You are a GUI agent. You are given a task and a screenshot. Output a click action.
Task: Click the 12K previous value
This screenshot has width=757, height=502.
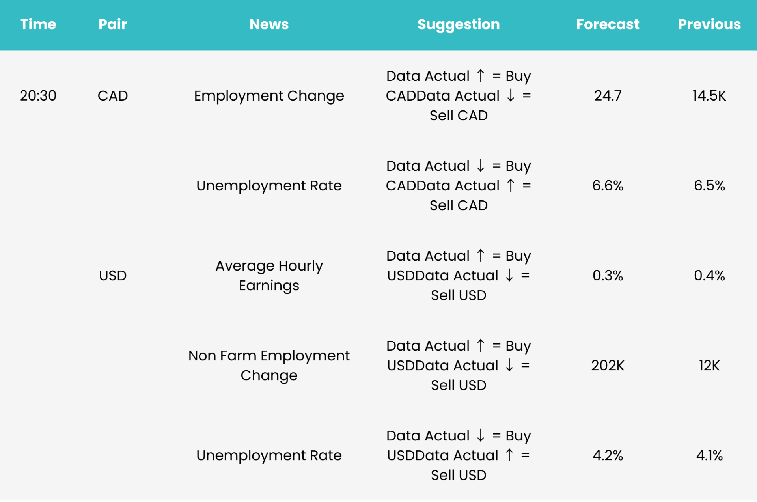coord(709,366)
